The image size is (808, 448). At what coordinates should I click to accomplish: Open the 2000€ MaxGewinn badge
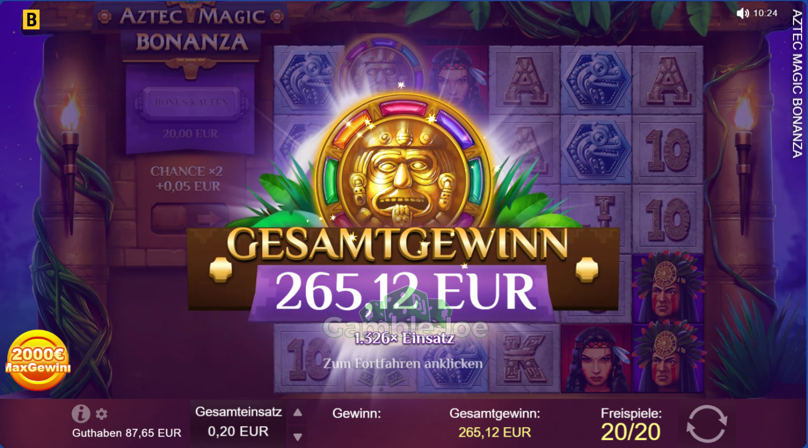tap(38, 360)
